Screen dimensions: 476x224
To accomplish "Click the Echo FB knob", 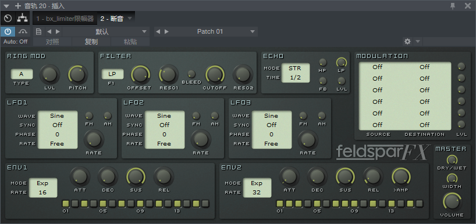I will pos(323,81).
